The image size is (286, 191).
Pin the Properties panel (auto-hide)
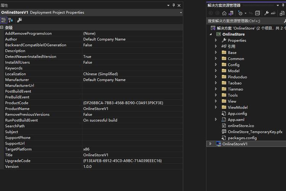pyautogui.click(x=174, y=5)
